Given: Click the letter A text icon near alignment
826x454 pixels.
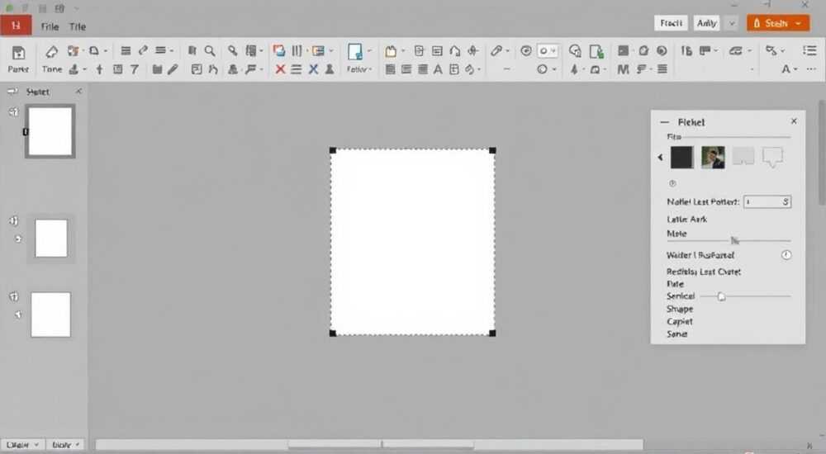Looking at the screenshot, I should (x=438, y=69).
